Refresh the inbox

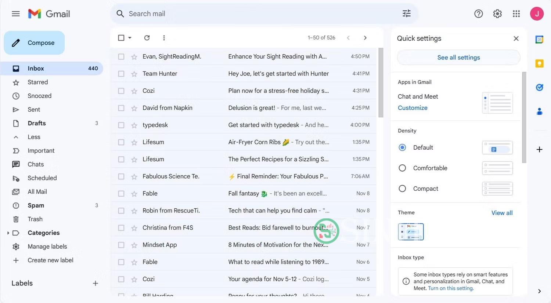pos(147,38)
